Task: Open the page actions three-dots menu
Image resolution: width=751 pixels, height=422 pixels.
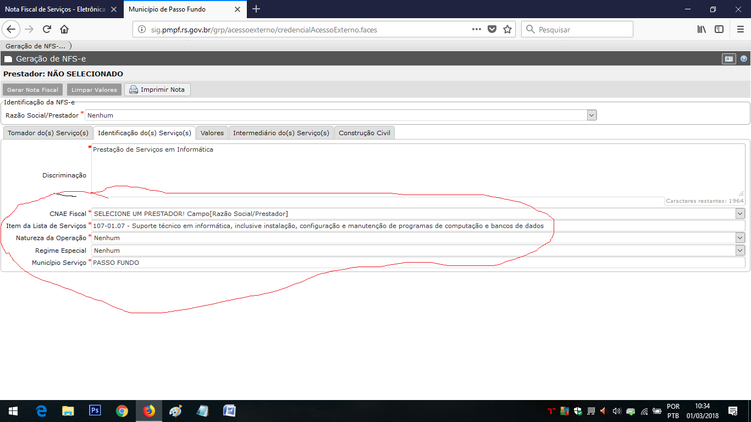Action: click(477, 30)
